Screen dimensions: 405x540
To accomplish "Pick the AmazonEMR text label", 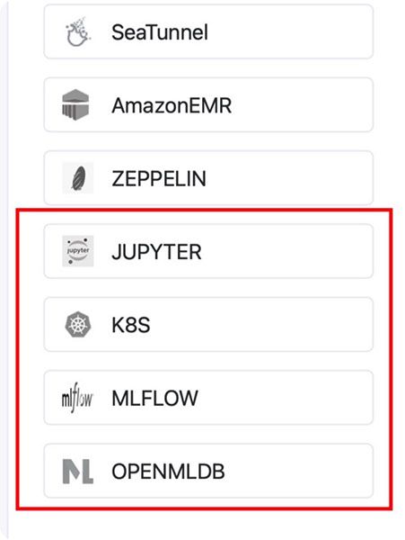I will pyautogui.click(x=172, y=105).
